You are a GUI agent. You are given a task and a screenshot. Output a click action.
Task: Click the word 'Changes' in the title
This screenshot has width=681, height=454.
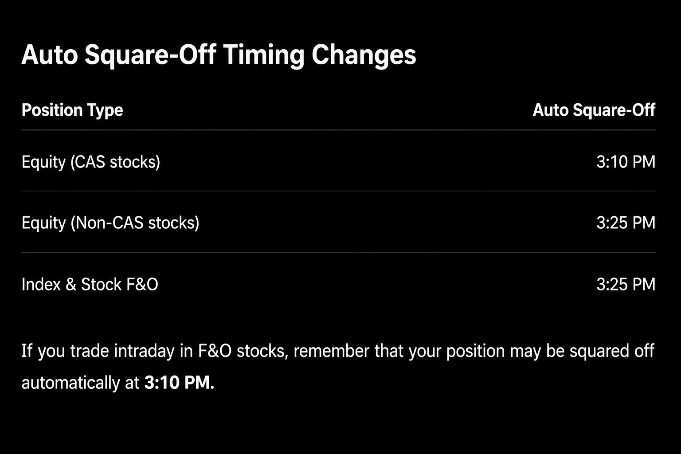364,56
